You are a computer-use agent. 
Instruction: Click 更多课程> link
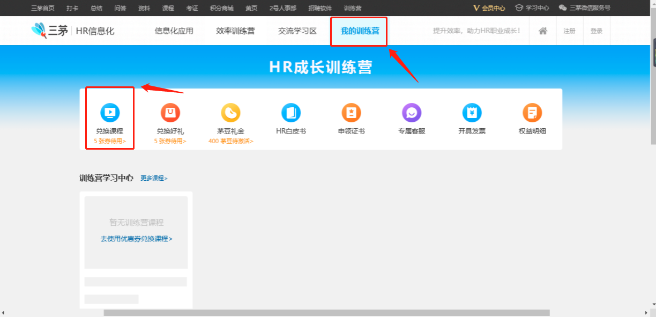(x=154, y=178)
